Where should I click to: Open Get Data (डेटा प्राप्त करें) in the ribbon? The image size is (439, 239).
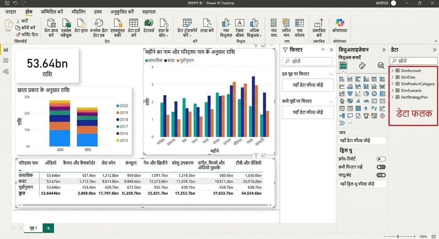[51, 28]
